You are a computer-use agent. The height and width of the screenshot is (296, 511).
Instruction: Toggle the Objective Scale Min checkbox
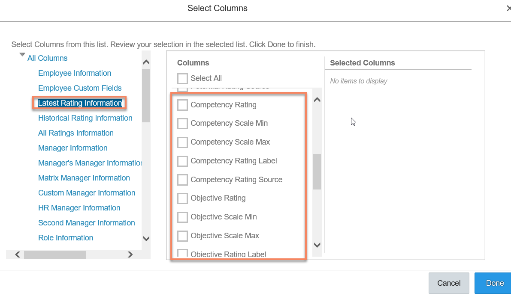182,217
